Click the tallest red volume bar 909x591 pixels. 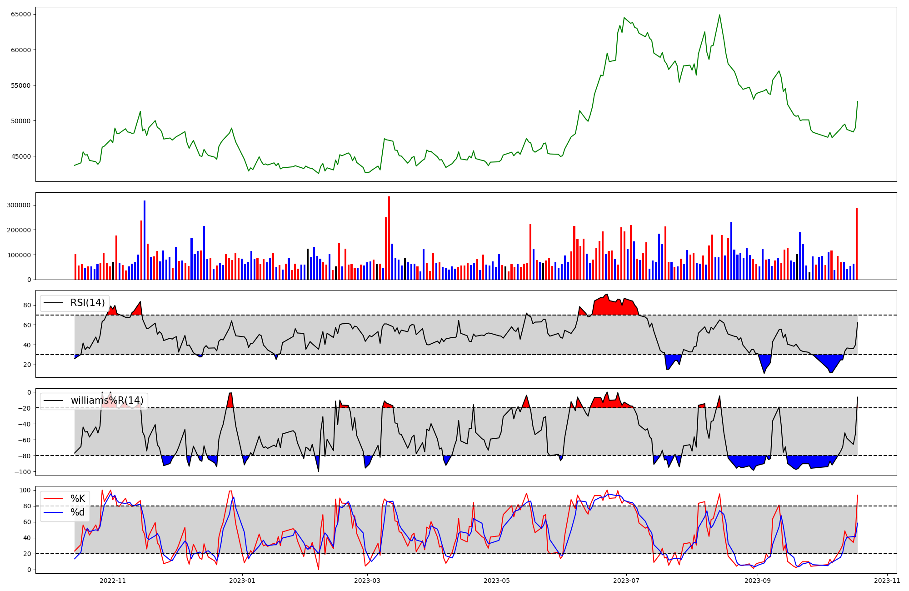(x=389, y=238)
